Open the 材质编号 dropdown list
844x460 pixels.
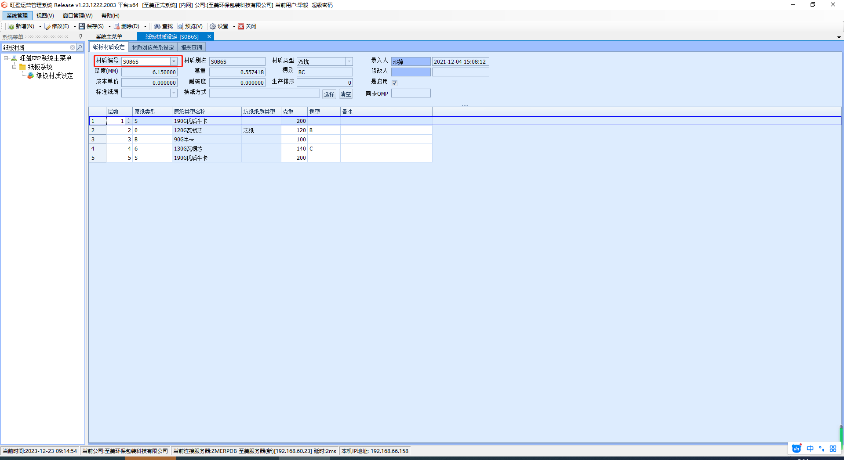coord(174,61)
